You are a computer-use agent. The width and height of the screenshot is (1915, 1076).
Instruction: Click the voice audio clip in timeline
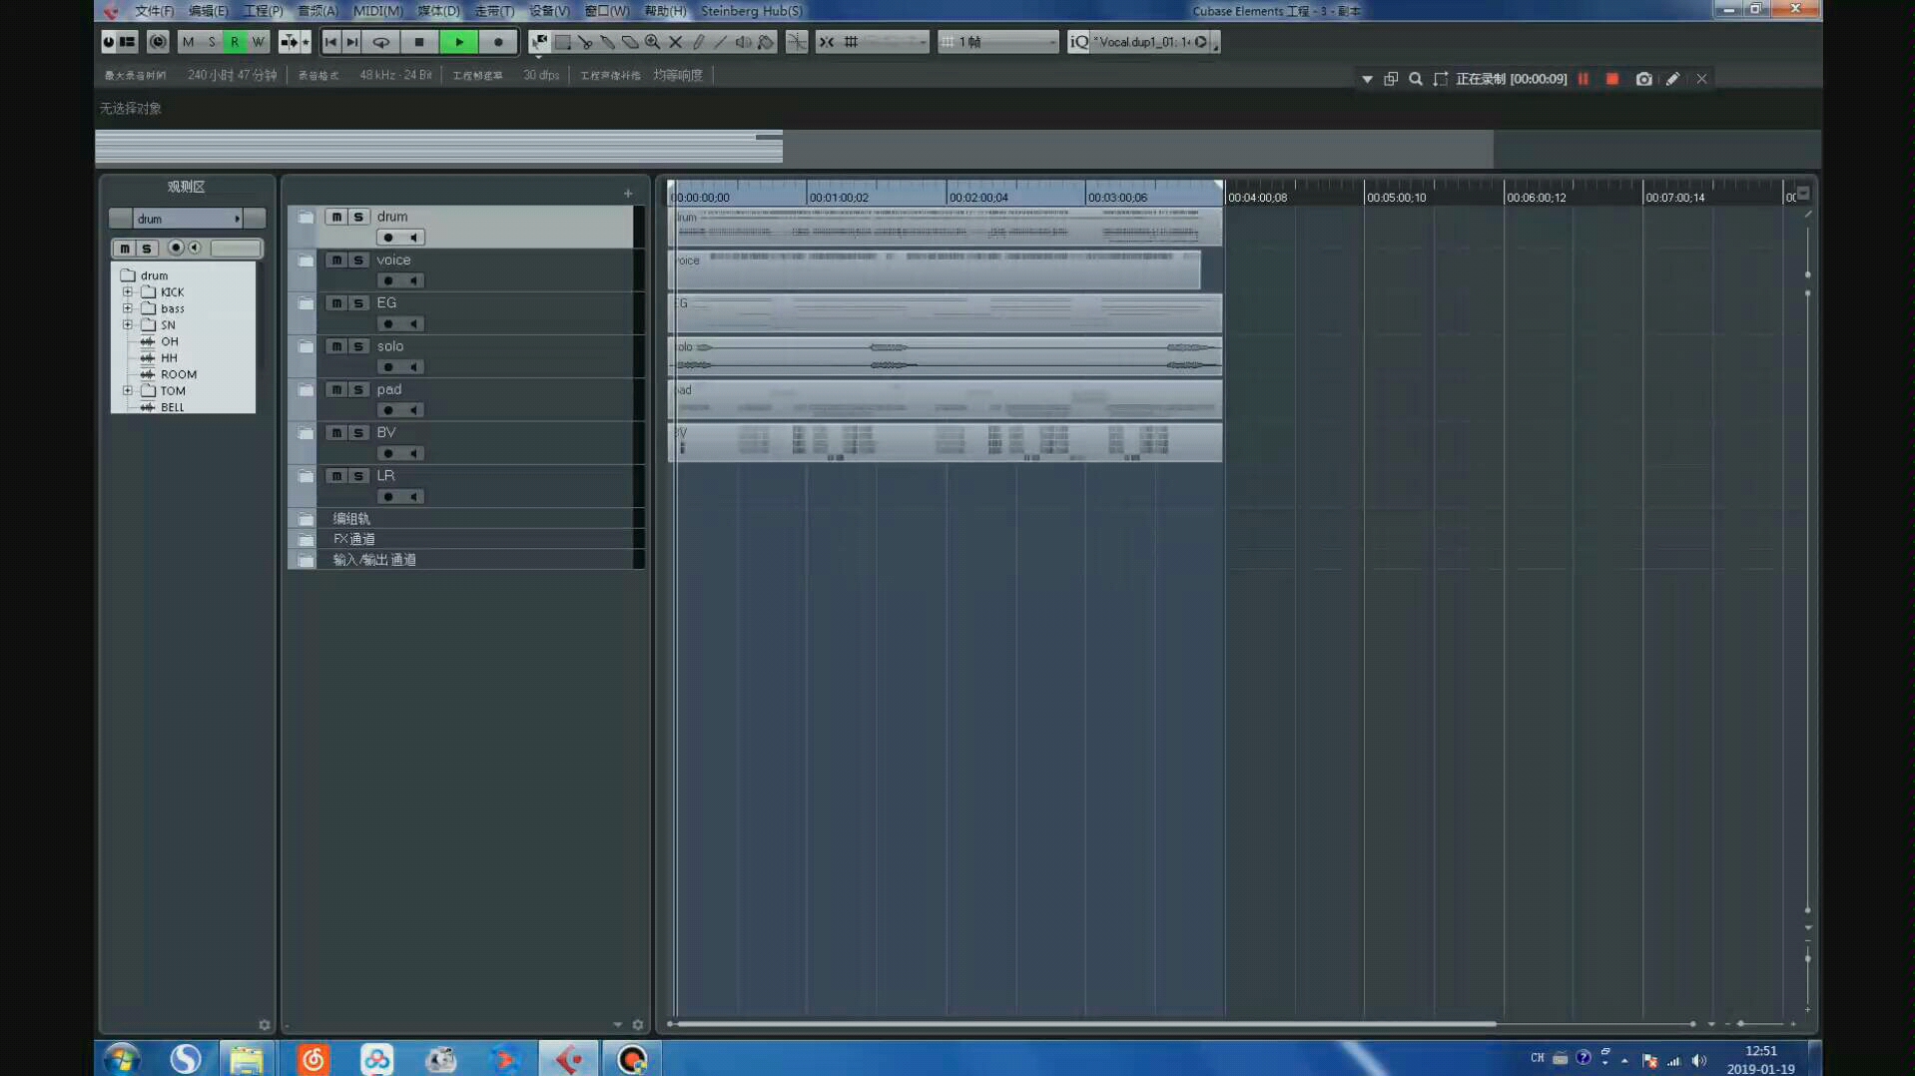[935, 270]
